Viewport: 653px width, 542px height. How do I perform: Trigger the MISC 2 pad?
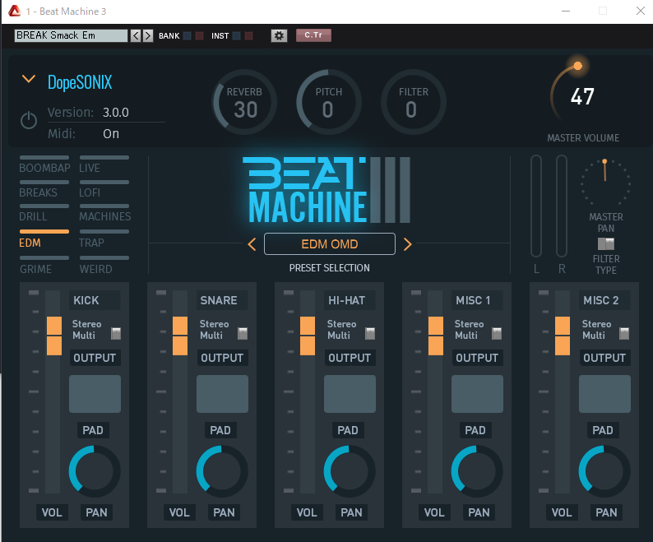click(x=604, y=394)
